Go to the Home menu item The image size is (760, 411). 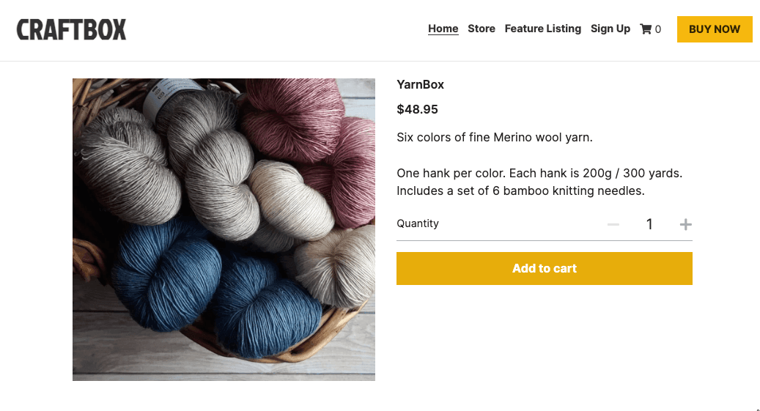pos(443,29)
